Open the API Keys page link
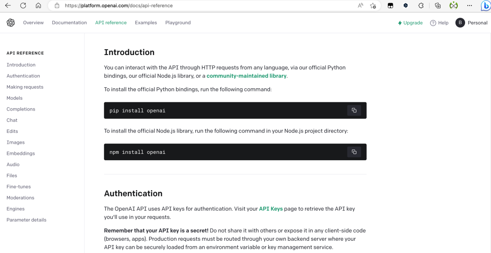Viewport: 491px width, 253px height. pos(271,209)
